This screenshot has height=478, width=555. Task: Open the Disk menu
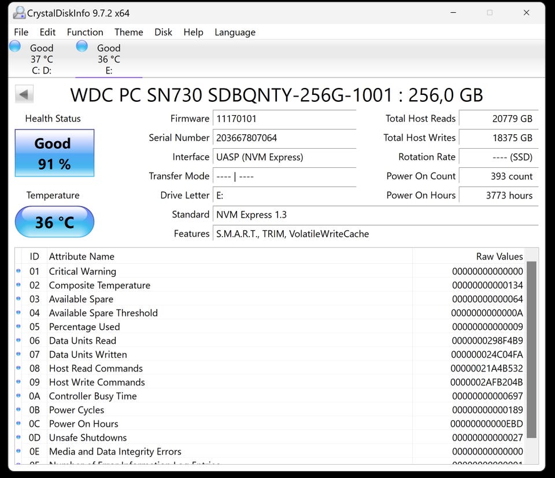(x=163, y=32)
